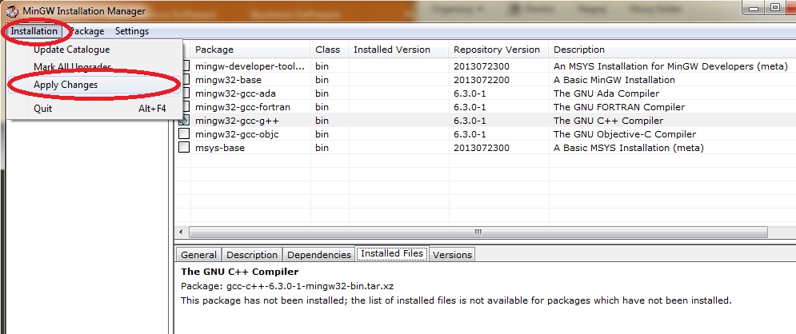Click repository version 6.3.0-1 of mingw32-gcc-ada
The height and width of the screenshot is (334, 796).
[x=470, y=93]
